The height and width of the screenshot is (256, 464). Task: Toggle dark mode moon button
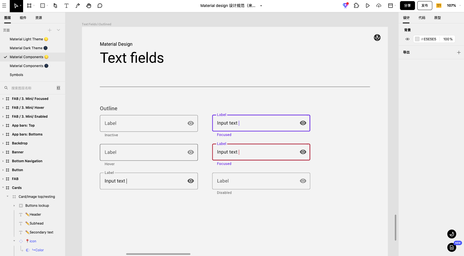(452, 234)
